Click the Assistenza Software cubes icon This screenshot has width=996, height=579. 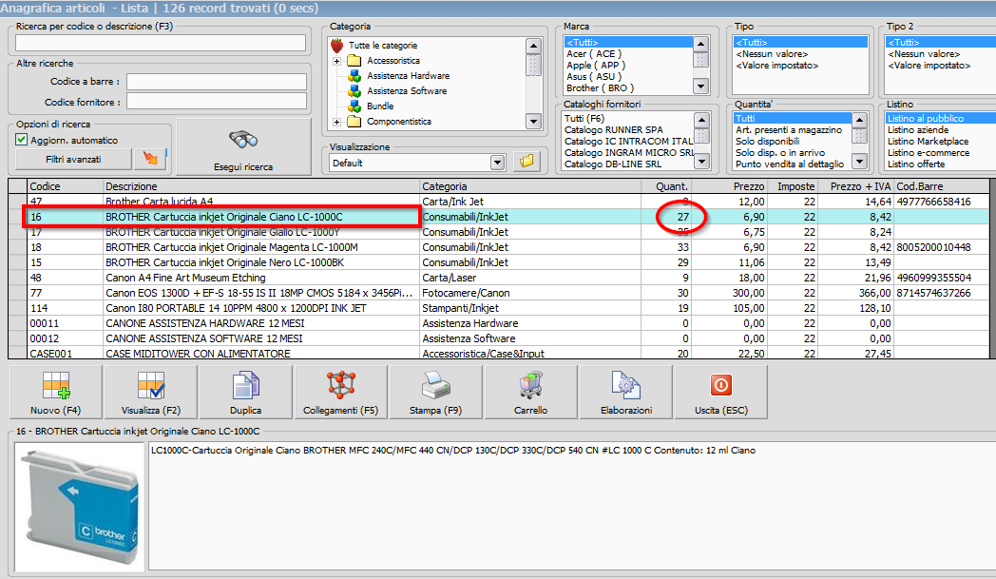354,91
